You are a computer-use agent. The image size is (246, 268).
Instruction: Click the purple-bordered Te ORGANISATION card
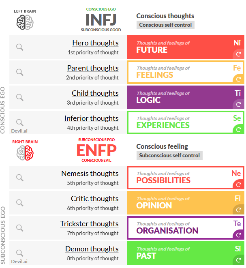pyautogui.click(x=186, y=228)
